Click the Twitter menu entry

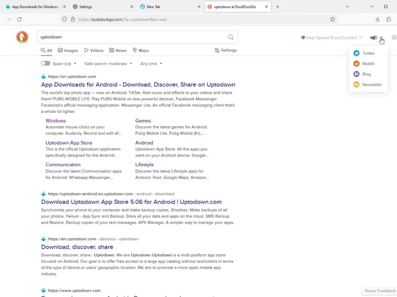tap(368, 53)
